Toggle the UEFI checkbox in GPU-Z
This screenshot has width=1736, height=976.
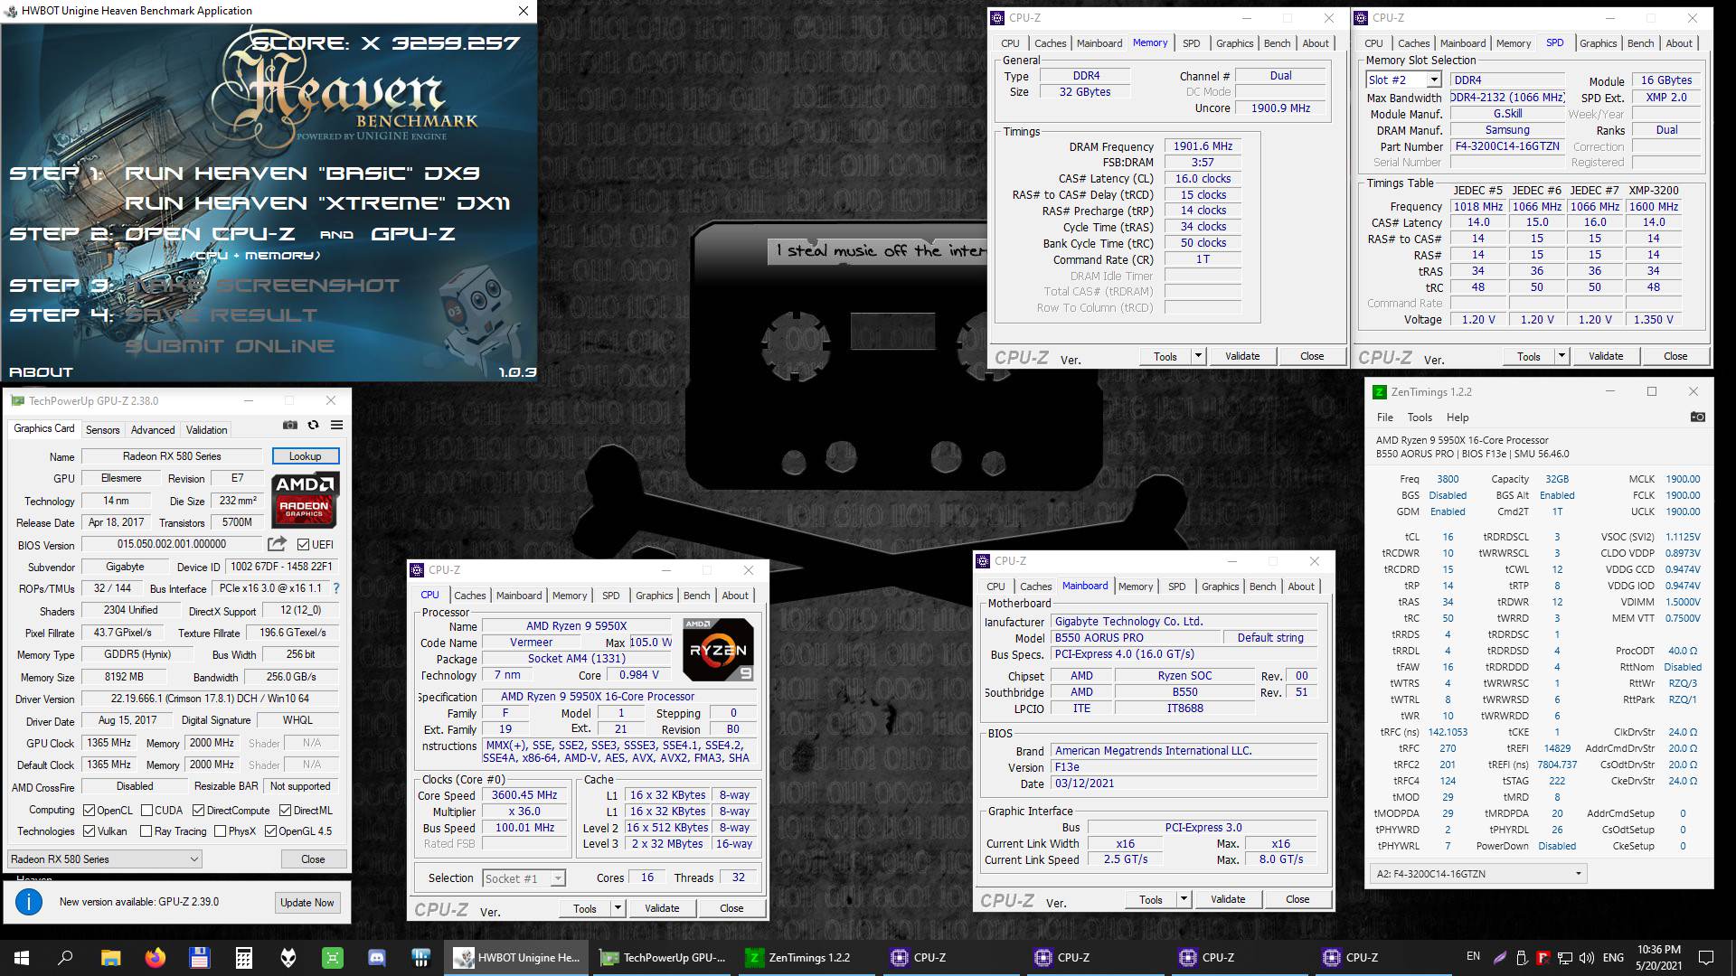[x=303, y=545]
